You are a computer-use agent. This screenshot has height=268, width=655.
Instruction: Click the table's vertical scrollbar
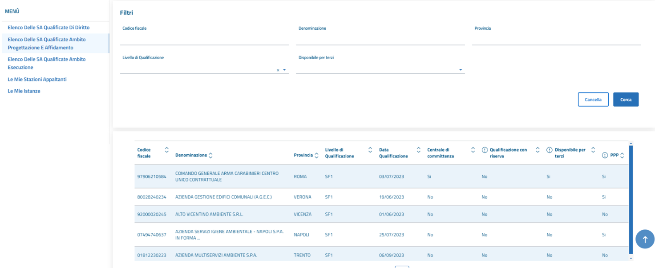tap(631, 200)
